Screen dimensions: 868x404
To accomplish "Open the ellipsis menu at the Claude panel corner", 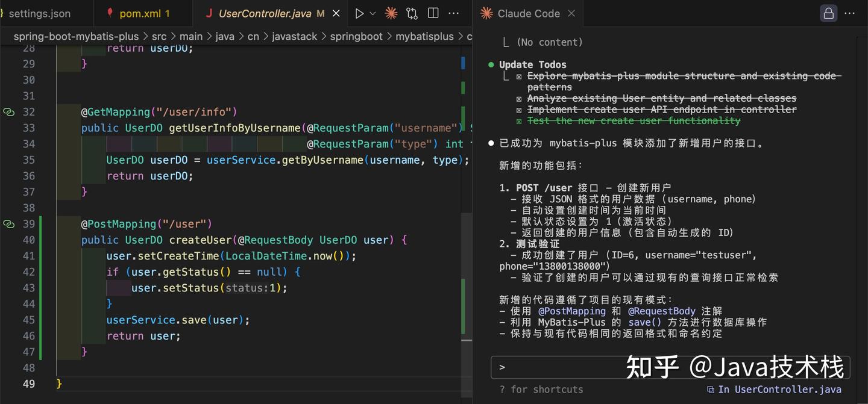I will tap(849, 13).
